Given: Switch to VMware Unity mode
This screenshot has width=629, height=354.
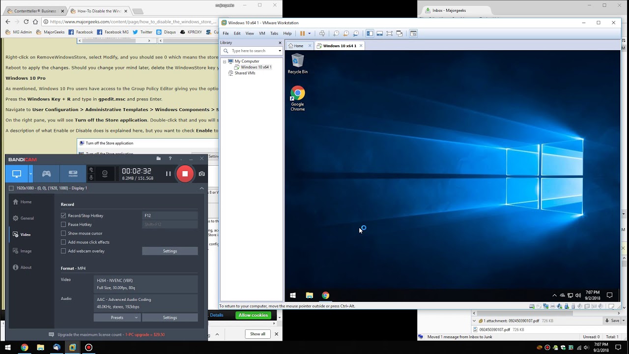Looking at the screenshot, I should click(399, 33).
